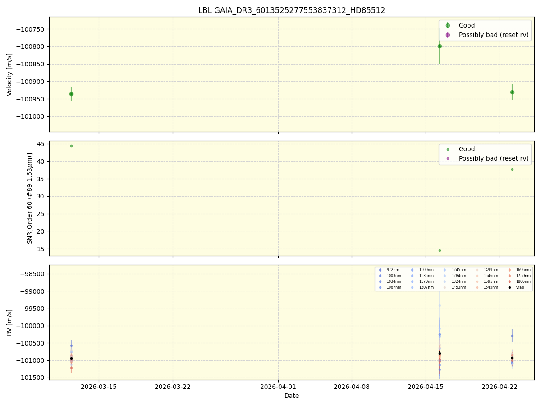The width and height of the screenshot is (541, 406).
Task: Click the 1805nm legend marker
Action: [x=509, y=281]
